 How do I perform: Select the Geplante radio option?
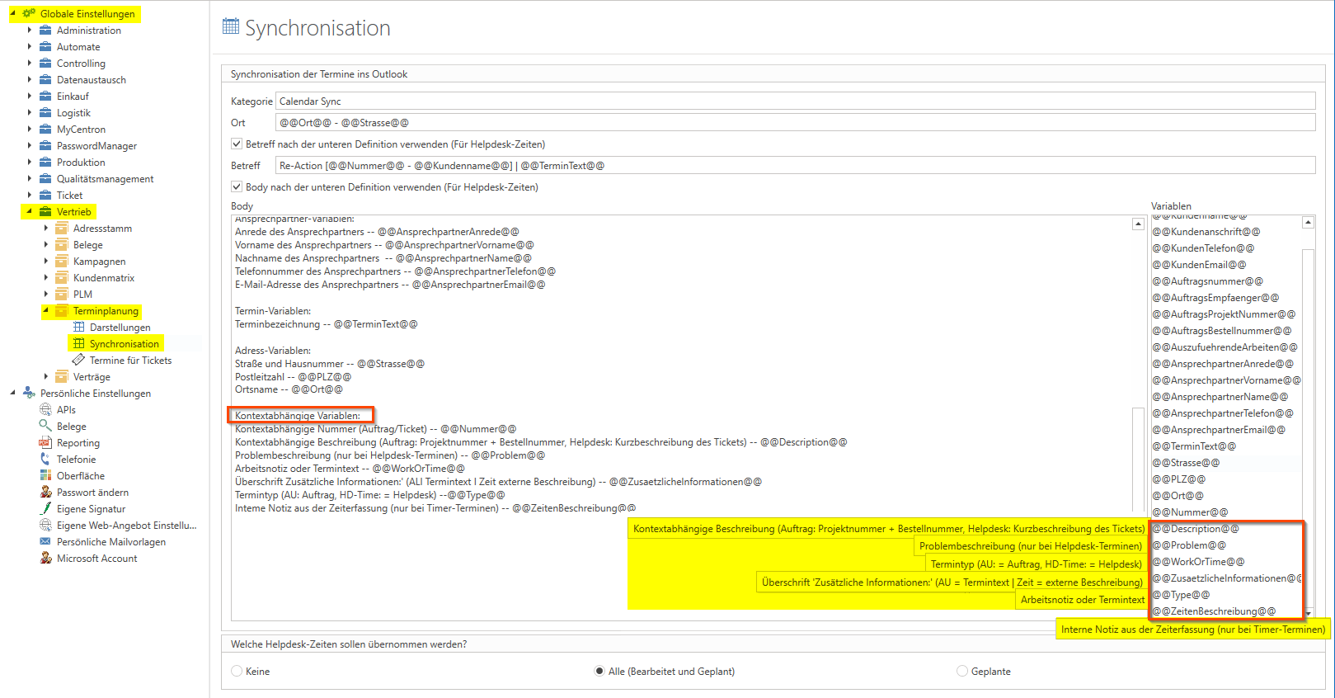962,672
